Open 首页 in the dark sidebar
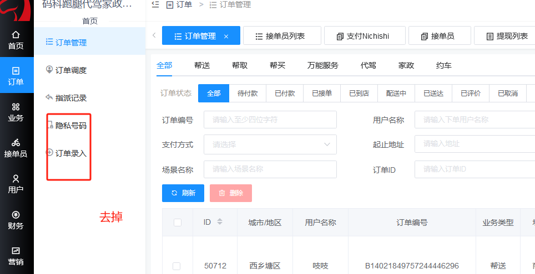Viewport: 535px width, 274px height. click(x=16, y=40)
